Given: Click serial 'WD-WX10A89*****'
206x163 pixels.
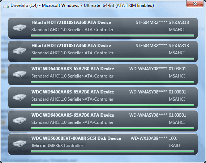Looking at the screenshot, I should coord(149,138).
